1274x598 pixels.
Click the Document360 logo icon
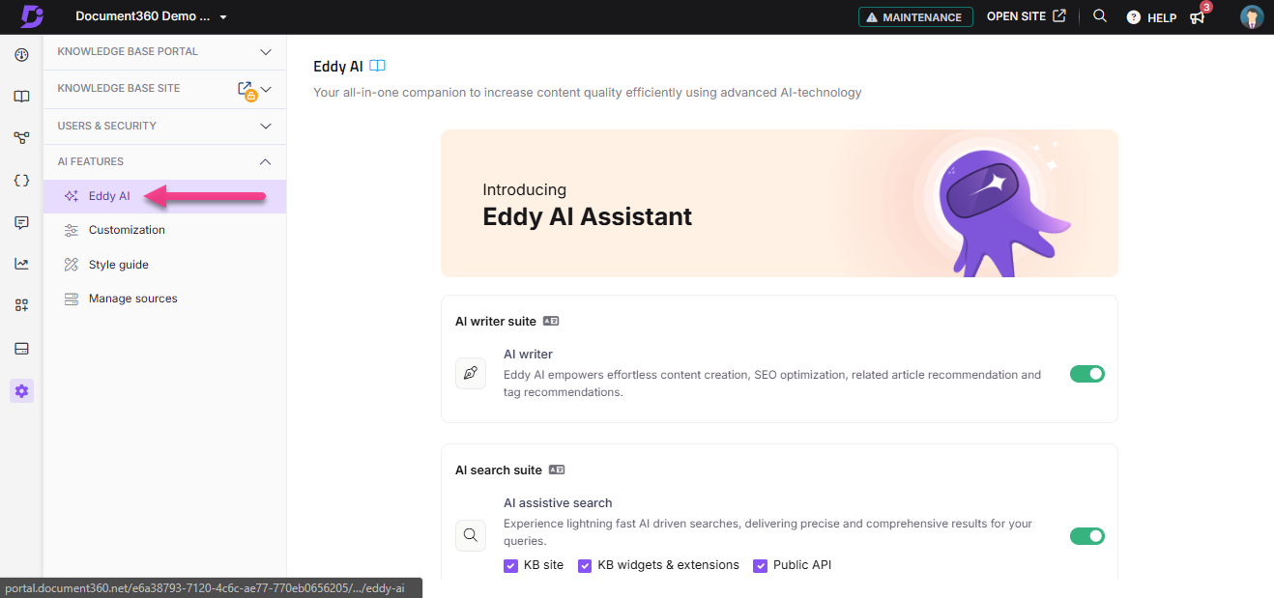[32, 16]
